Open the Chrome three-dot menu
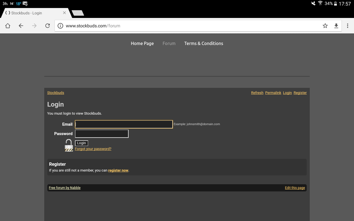Screen dimensions: 354x221 pos(348,26)
